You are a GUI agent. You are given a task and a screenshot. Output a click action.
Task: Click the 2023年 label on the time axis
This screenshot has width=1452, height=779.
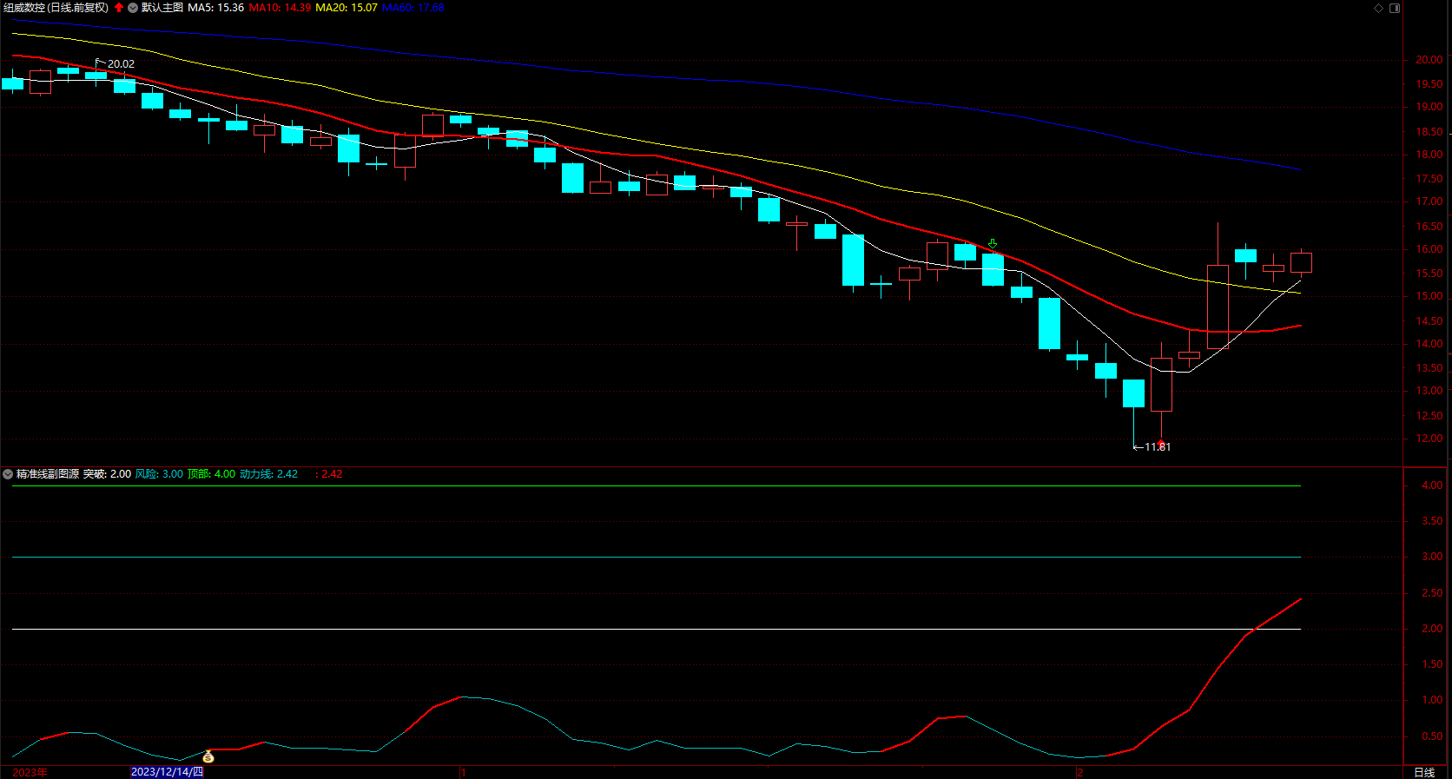coord(30,772)
